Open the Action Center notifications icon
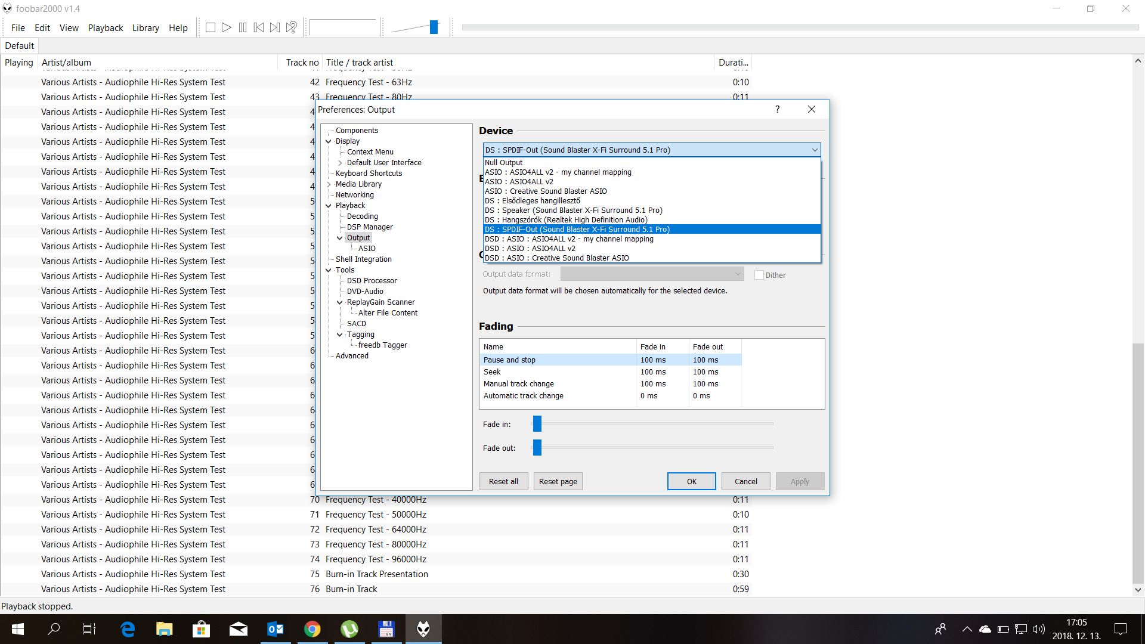The width and height of the screenshot is (1145, 644). point(1121,629)
